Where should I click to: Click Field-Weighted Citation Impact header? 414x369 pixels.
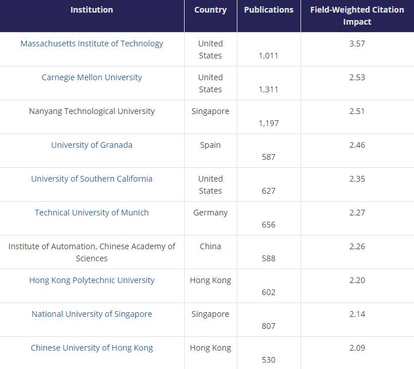click(x=357, y=16)
